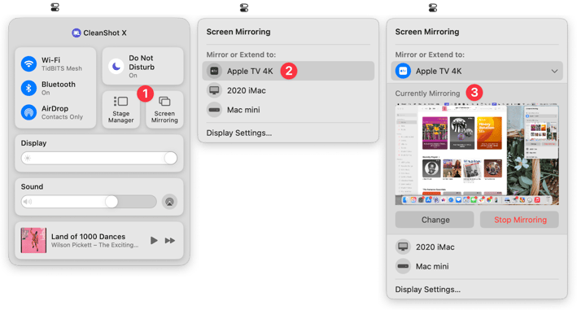Viewport: 577px width, 310px height.
Task: Click the Display brightness slider
Action: pos(99,159)
